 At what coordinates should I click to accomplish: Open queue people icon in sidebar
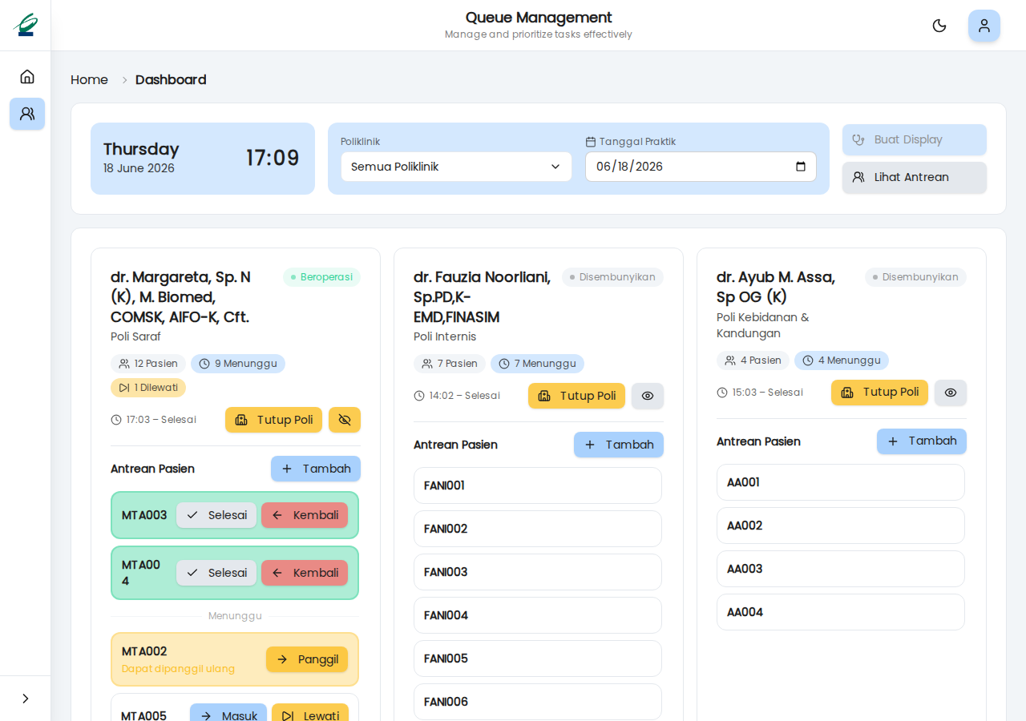click(x=27, y=114)
